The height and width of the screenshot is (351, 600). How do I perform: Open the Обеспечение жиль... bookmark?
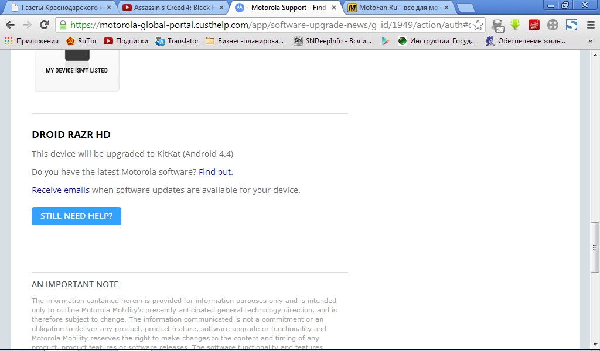(526, 41)
